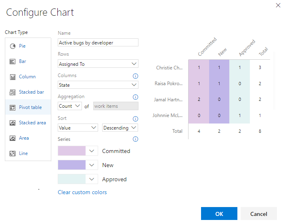The height and width of the screenshot is (224, 283).
Task: Click the Approved column header in preview
Action: (x=247, y=48)
